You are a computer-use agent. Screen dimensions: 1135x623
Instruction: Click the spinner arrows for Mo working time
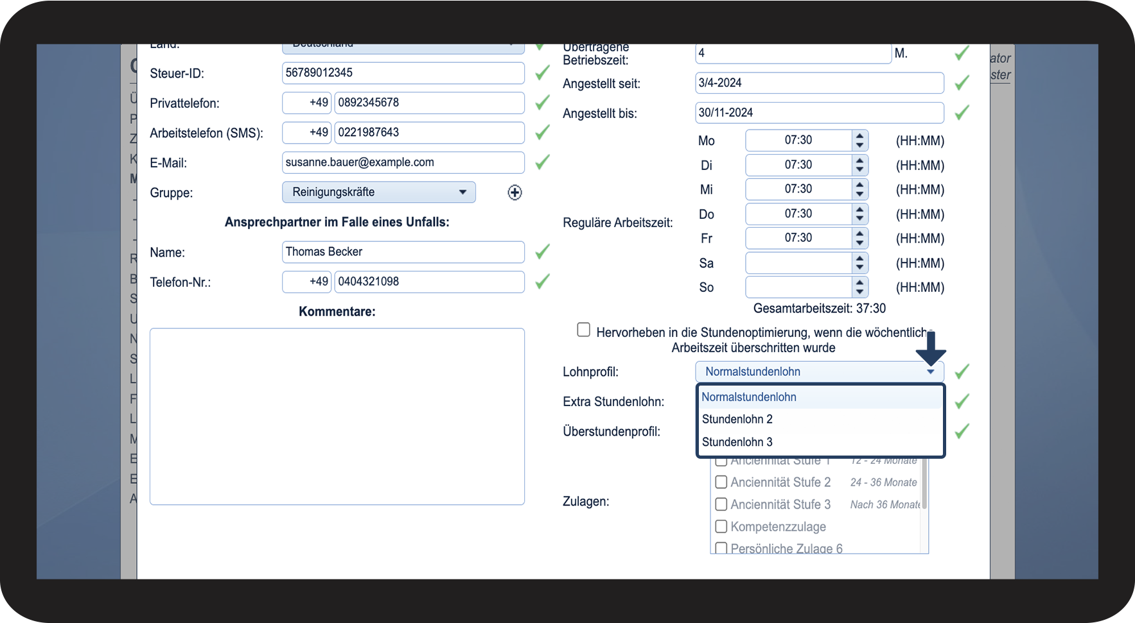[x=859, y=141]
